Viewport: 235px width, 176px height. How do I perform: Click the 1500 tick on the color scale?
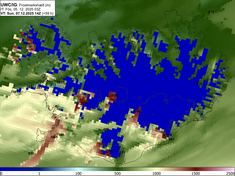(x=196, y=174)
